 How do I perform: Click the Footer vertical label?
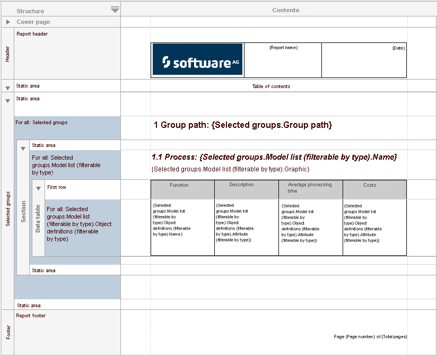[x=8, y=332]
